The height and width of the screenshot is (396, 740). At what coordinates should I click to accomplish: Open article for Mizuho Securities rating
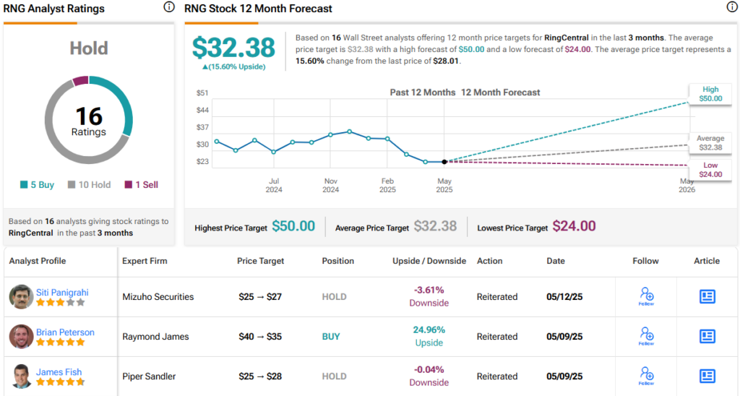pos(707,296)
